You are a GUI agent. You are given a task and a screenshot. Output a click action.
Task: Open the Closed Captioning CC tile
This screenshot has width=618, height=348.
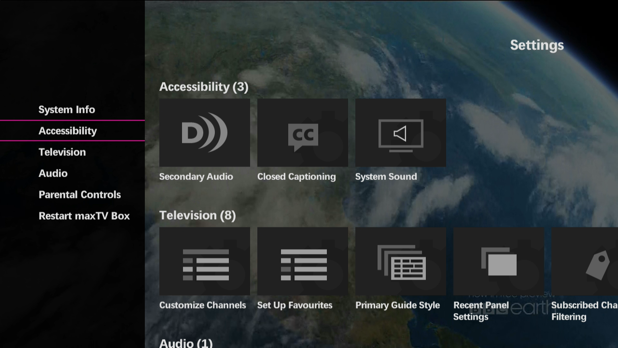point(303,133)
